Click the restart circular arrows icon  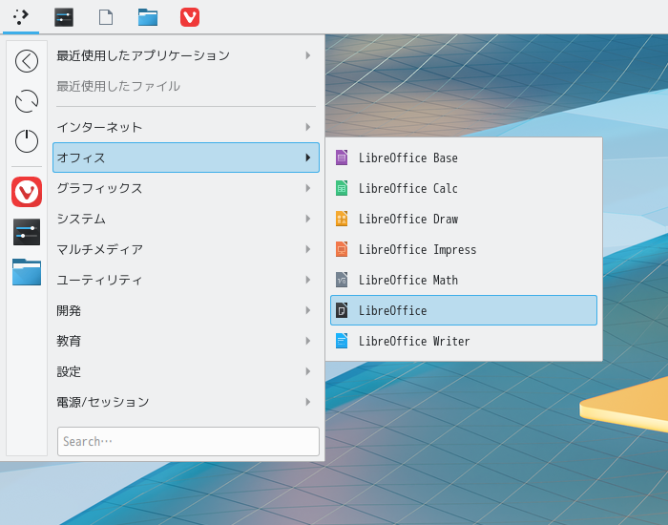[x=27, y=101]
